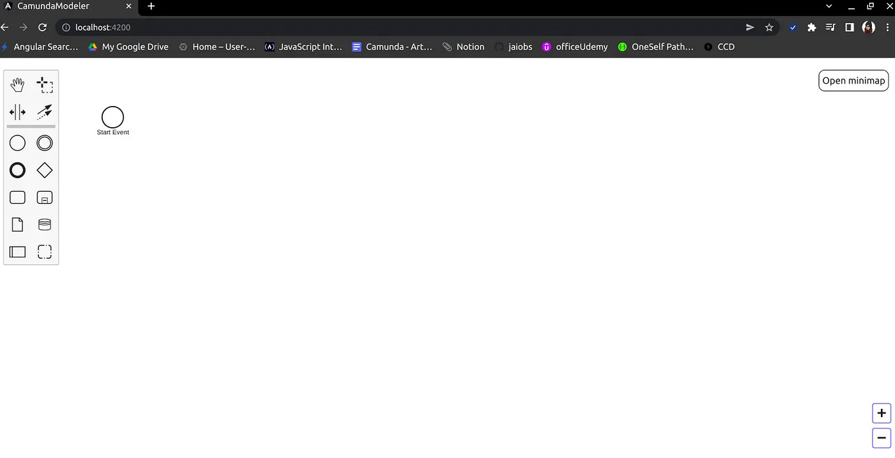Create a DataObjectReference from palette
Viewport: 895px width, 458px height.
(x=17, y=224)
